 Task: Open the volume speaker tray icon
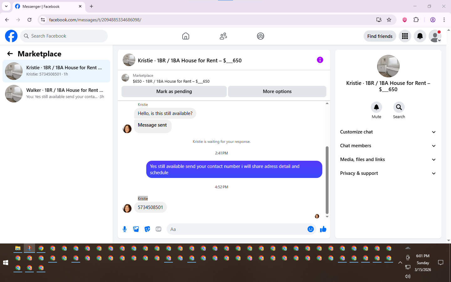pos(407,276)
